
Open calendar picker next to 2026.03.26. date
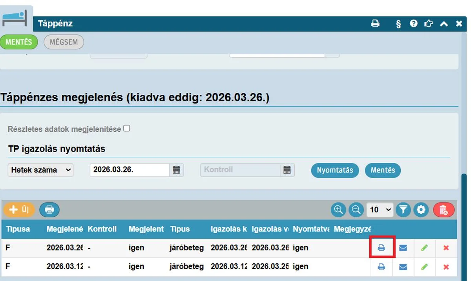point(176,170)
